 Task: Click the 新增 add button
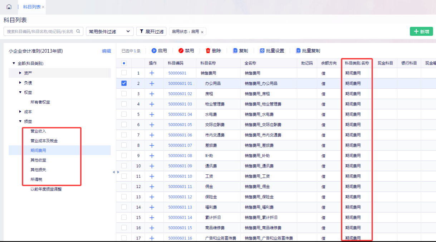click(x=421, y=32)
